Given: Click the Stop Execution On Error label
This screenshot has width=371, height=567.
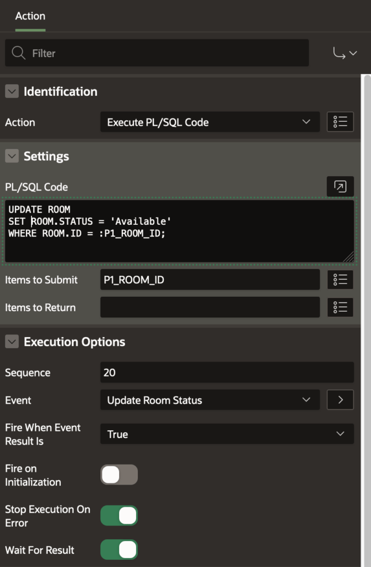Looking at the screenshot, I should click(48, 516).
